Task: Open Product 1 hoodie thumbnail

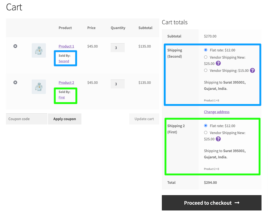Action: click(39, 51)
